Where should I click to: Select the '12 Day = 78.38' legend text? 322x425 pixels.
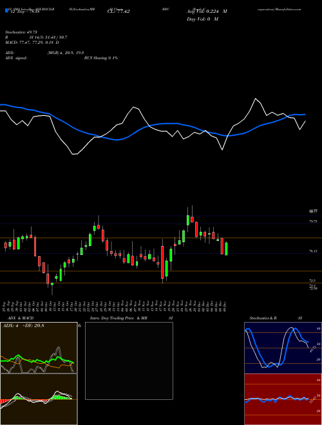(x=24, y=12)
